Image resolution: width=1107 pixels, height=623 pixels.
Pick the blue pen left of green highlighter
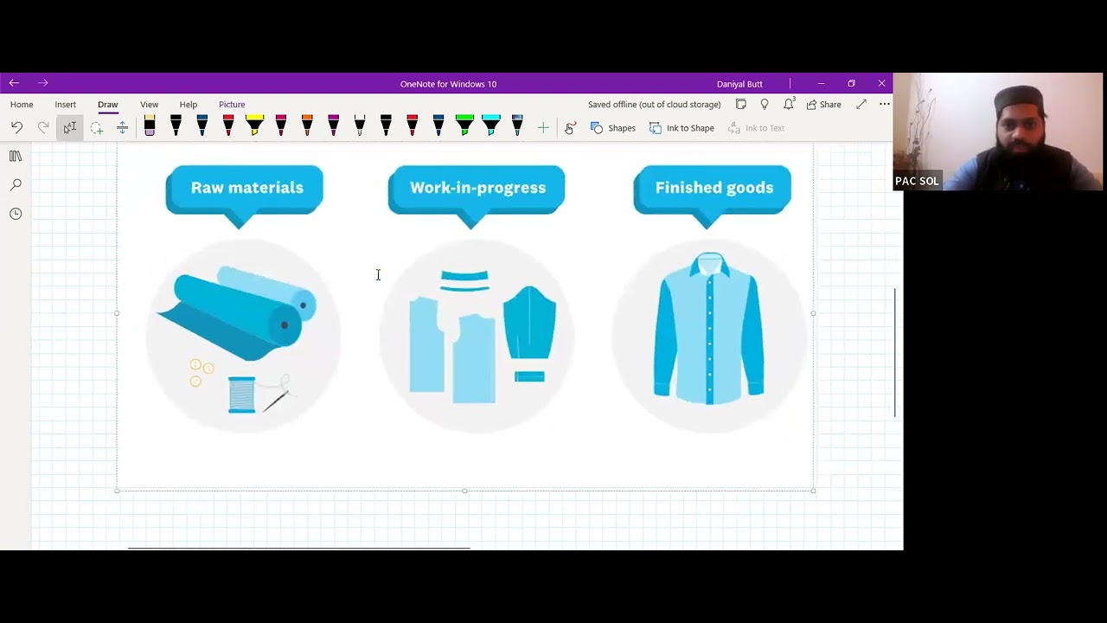point(438,127)
